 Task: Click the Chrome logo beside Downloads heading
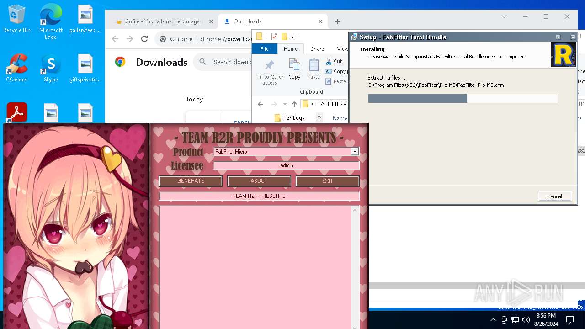[120, 62]
